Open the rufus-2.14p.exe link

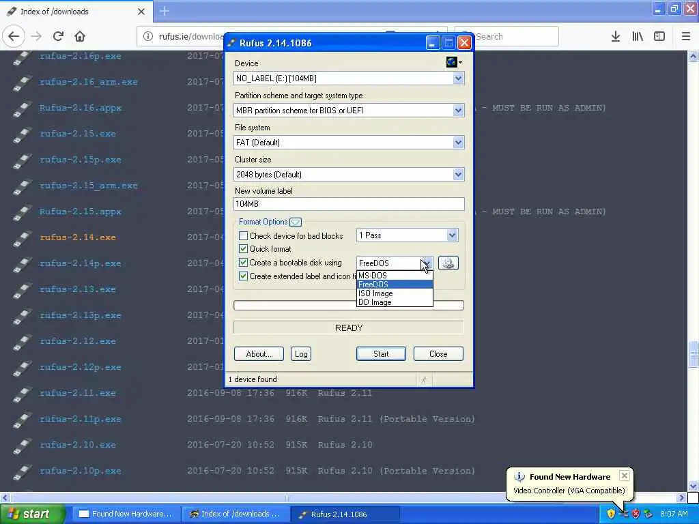click(81, 263)
